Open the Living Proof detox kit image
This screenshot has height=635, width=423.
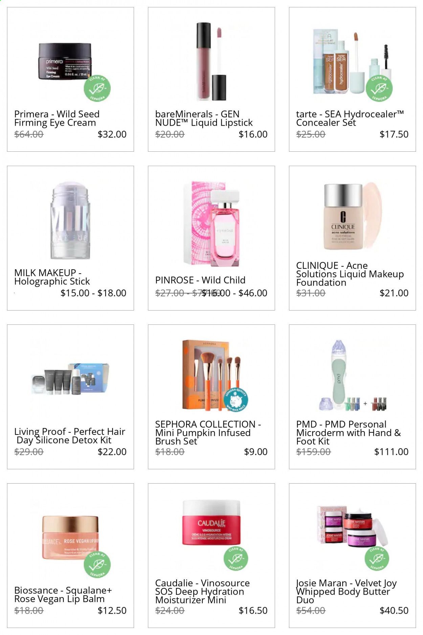[x=70, y=379]
